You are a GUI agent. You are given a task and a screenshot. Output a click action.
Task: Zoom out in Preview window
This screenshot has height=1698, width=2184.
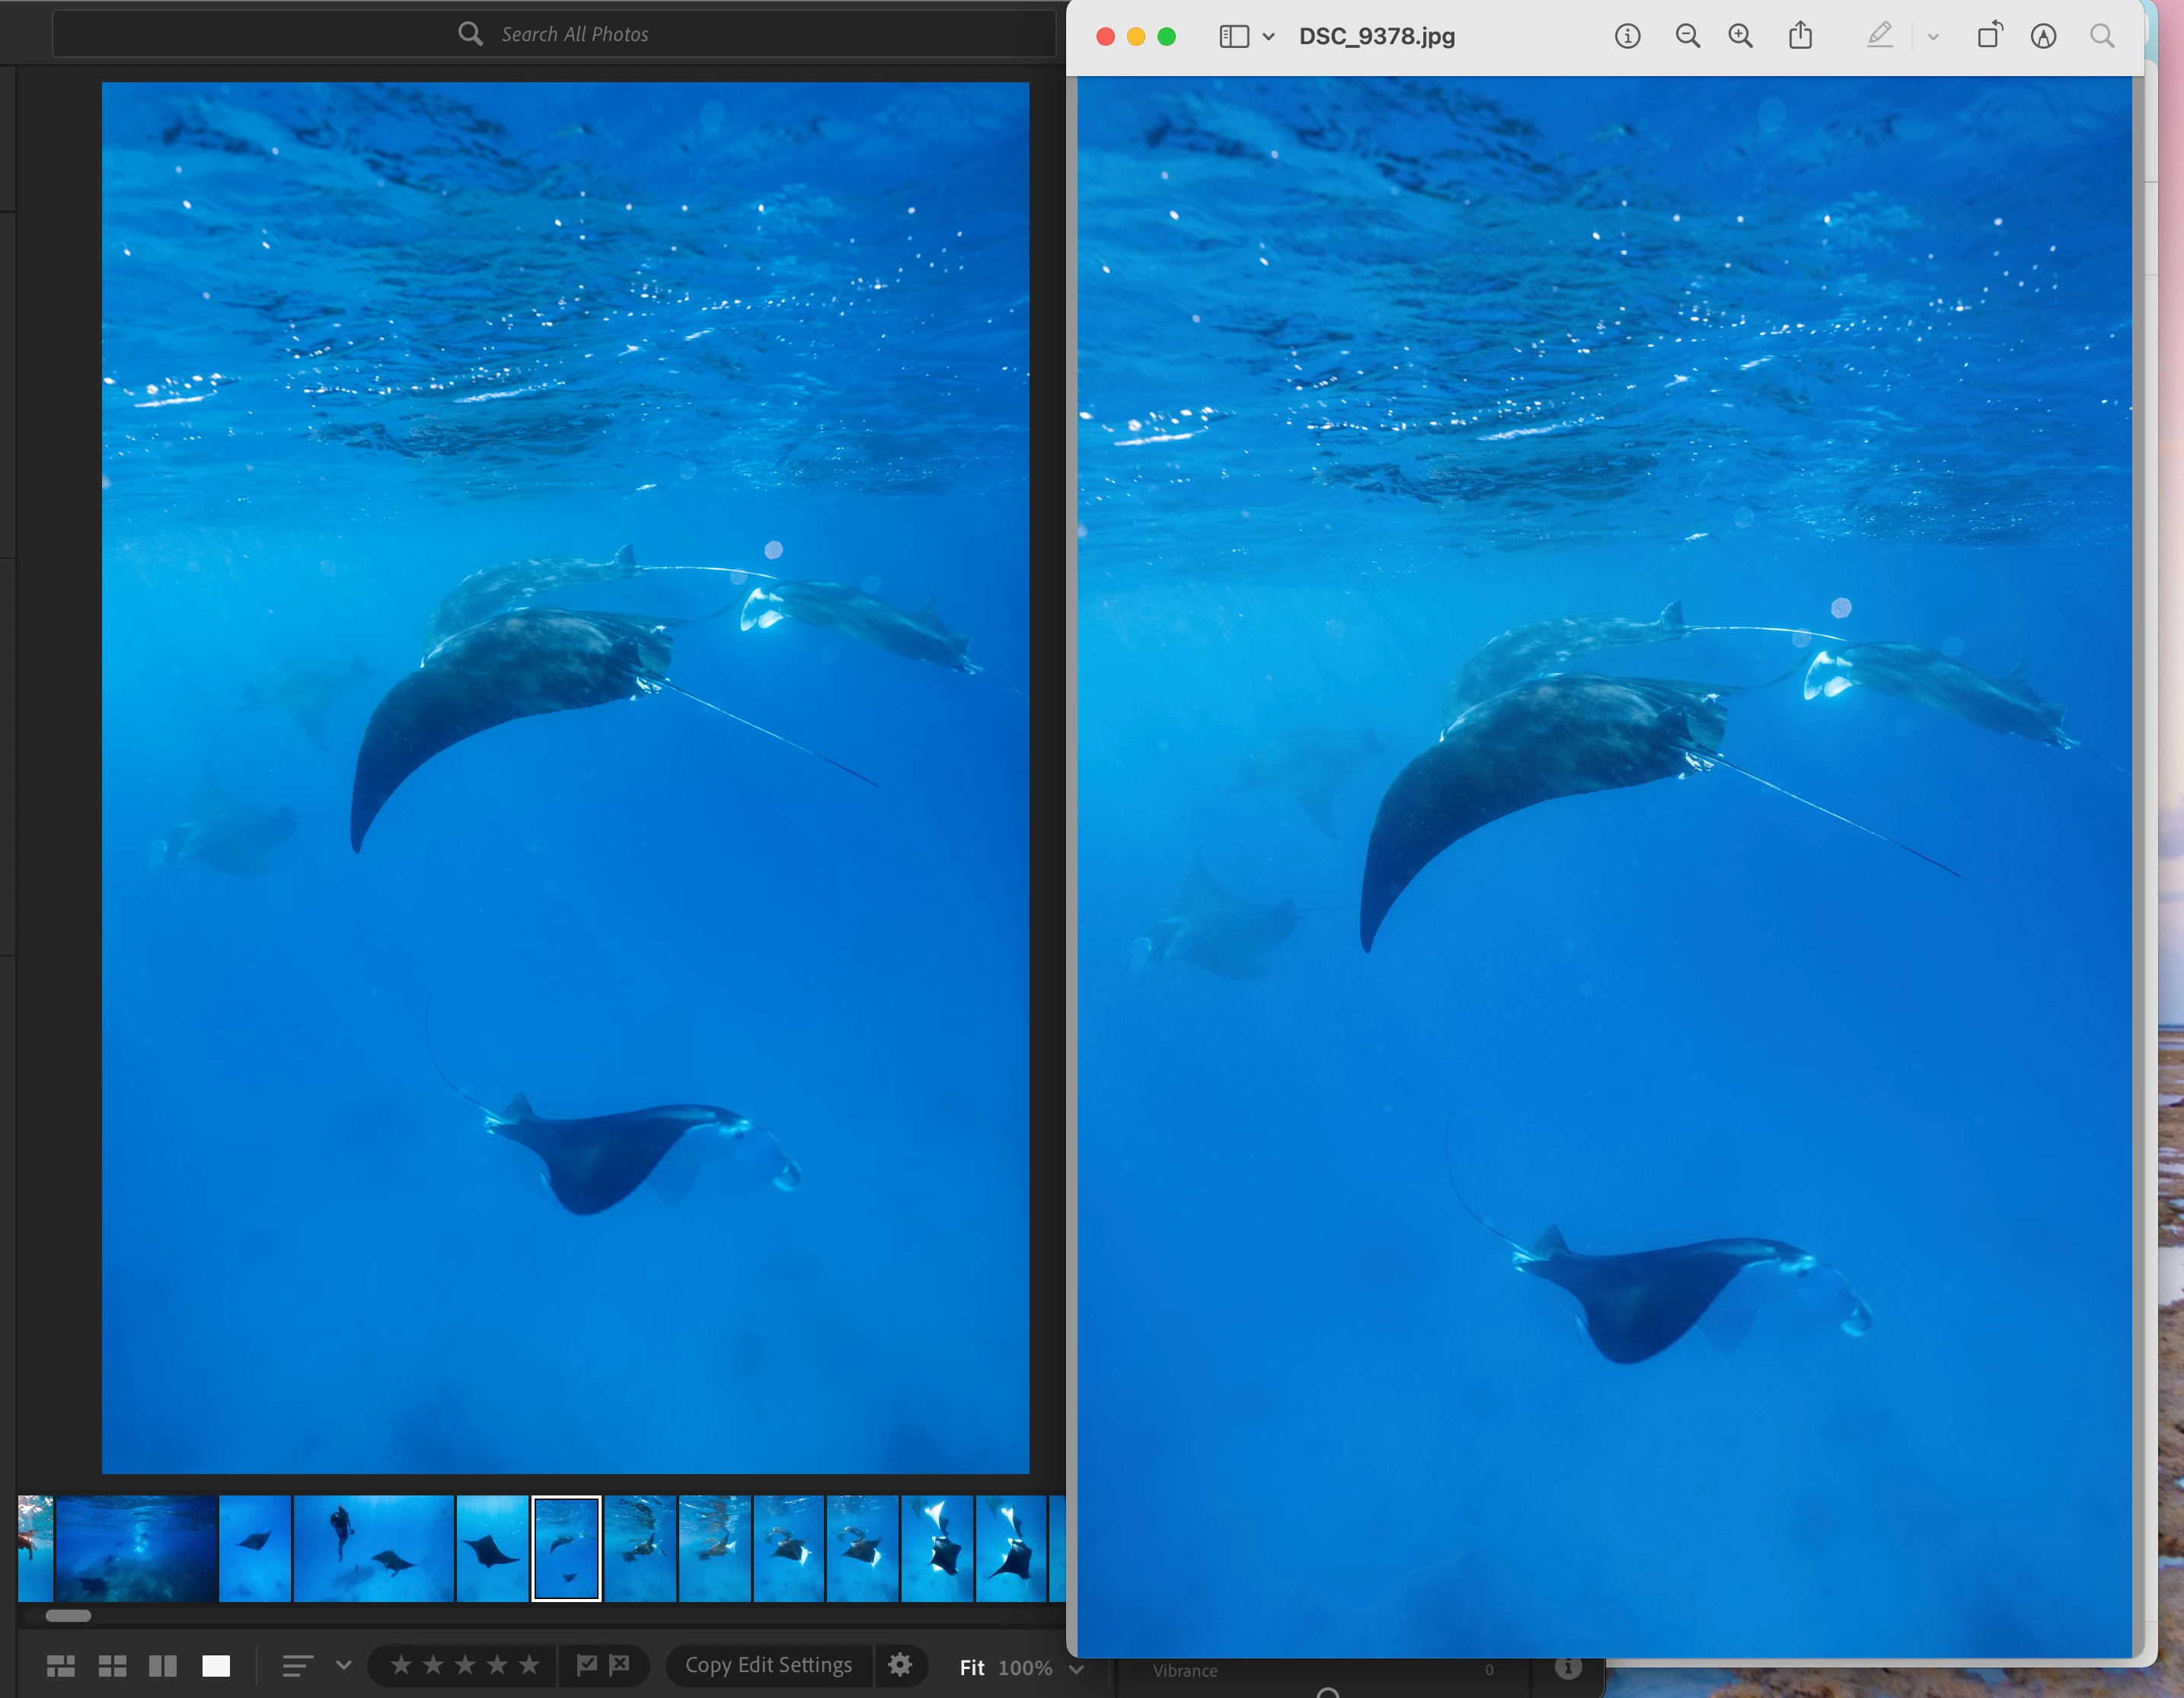(1687, 36)
